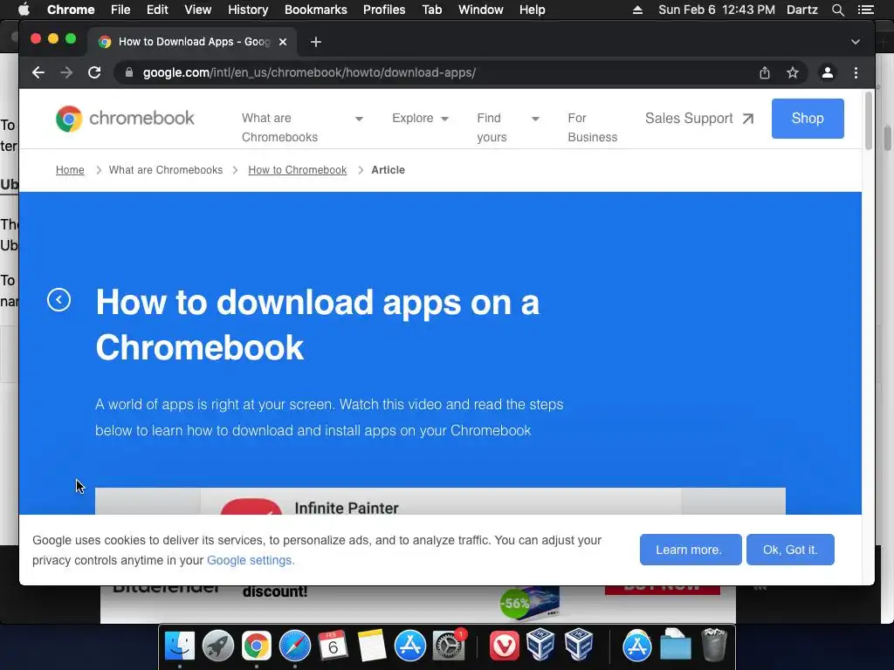894x670 pixels.
Task: Click the Infinite Painter video thumbnail
Action: pyautogui.click(x=440, y=502)
